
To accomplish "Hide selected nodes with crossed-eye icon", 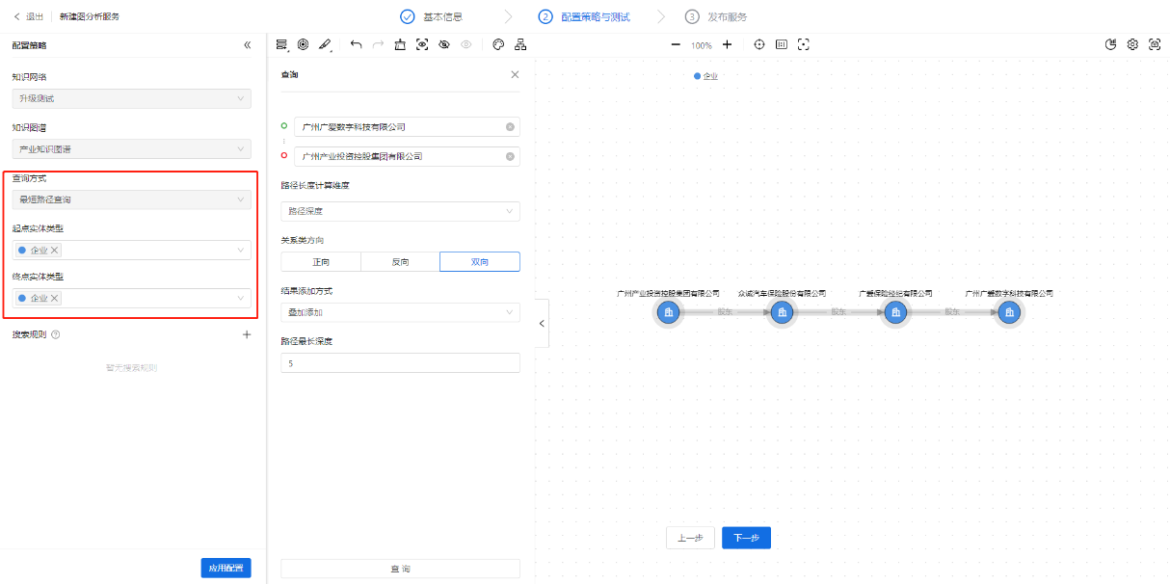I will click(x=444, y=44).
